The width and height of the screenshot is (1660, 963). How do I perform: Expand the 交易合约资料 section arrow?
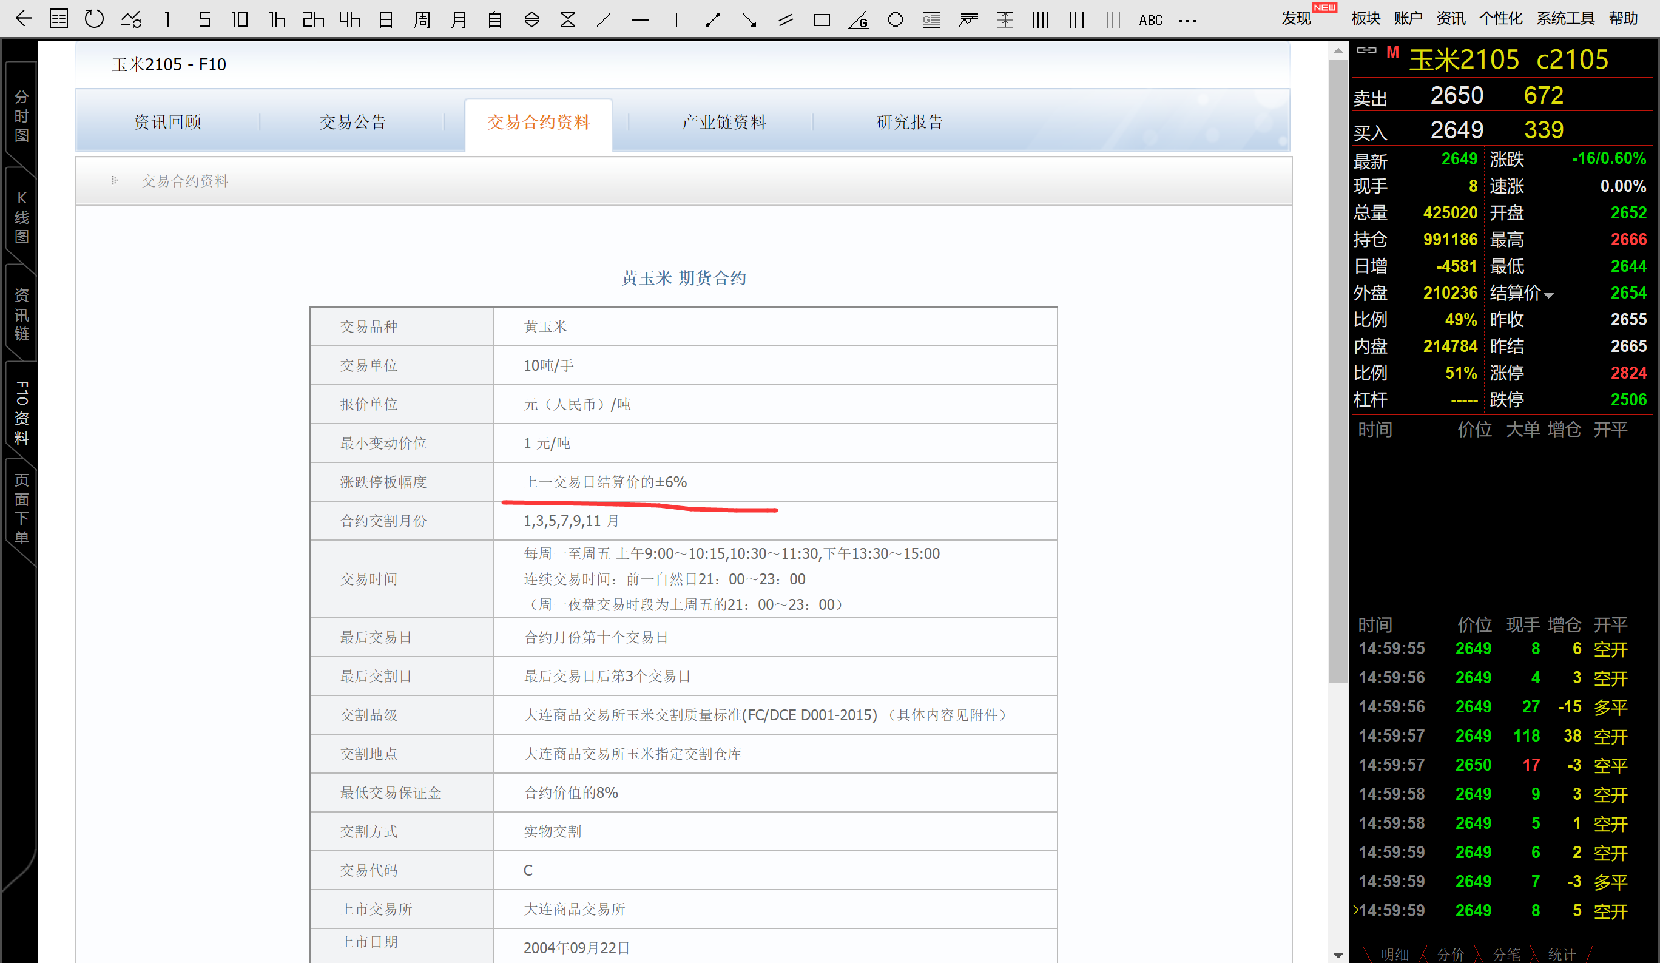point(115,180)
